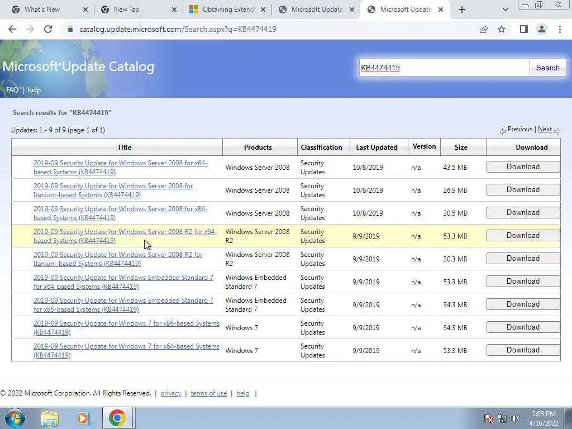The image size is (572, 429).
Task: Click the address bar URL
Action: [x=178, y=29]
